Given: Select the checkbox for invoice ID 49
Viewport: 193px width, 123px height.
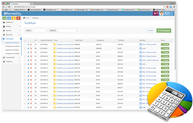Looking at the screenshot, I should (25, 52).
